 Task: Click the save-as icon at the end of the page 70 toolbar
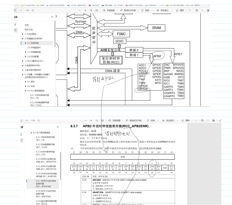[x=213, y=121]
